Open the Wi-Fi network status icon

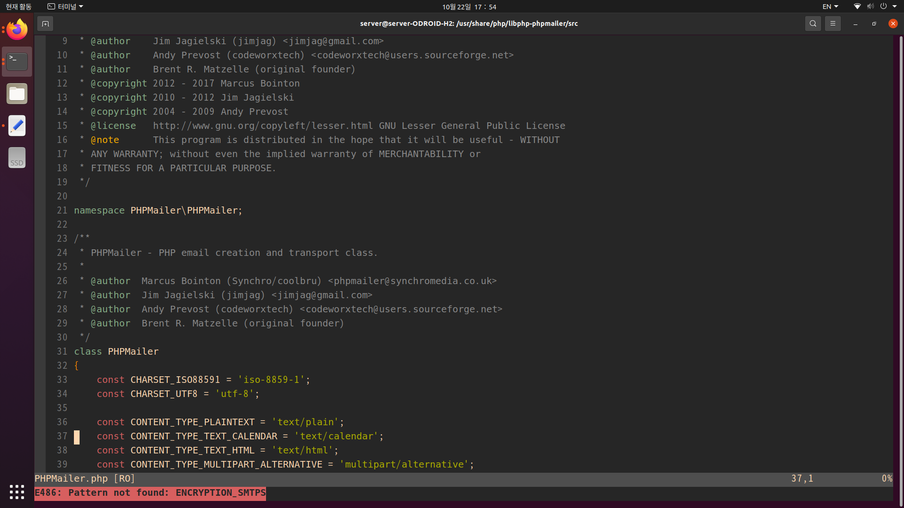[857, 7]
